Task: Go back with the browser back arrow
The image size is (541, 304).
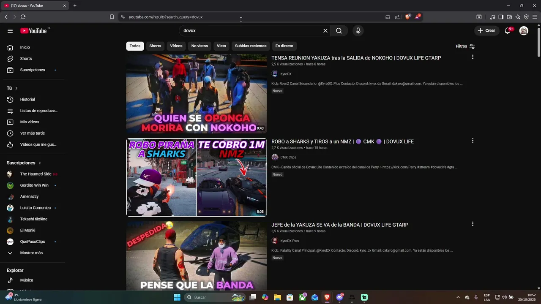Action: (x=6, y=17)
